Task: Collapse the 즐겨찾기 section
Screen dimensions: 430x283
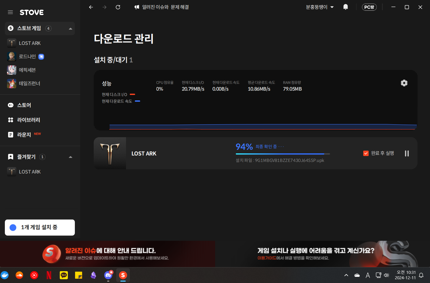Action: pos(71,157)
